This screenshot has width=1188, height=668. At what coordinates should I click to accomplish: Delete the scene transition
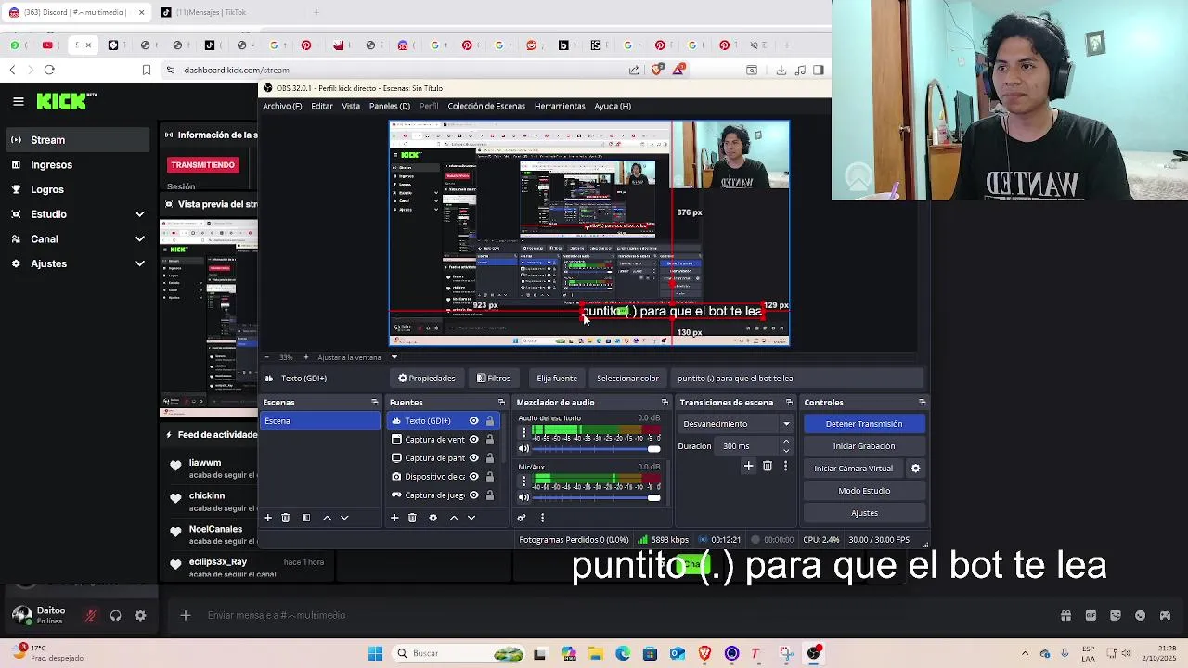coord(767,466)
